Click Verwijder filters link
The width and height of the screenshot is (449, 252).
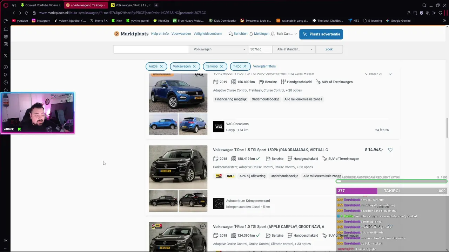pos(264,66)
